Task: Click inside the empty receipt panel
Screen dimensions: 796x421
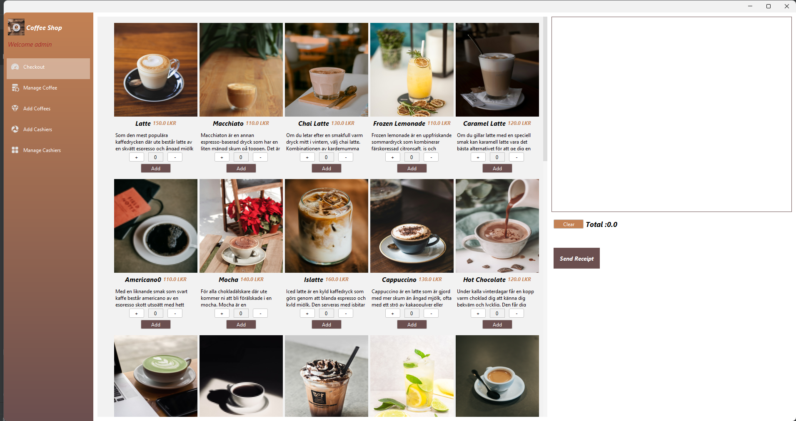Action: coord(671,114)
